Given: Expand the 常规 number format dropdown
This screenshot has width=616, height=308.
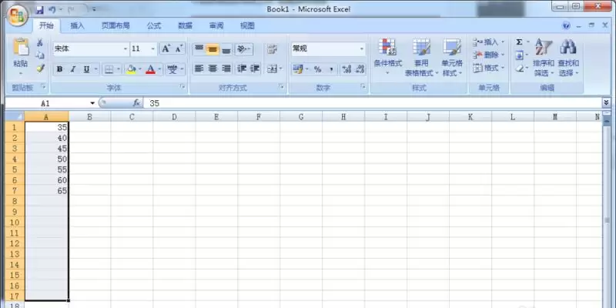Looking at the screenshot, I should click(362, 49).
